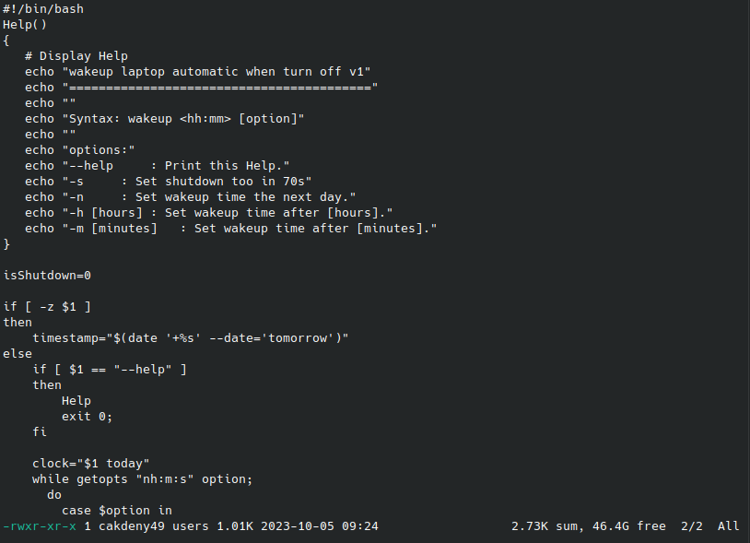Click the isShutdown=0 variable line

click(47, 275)
